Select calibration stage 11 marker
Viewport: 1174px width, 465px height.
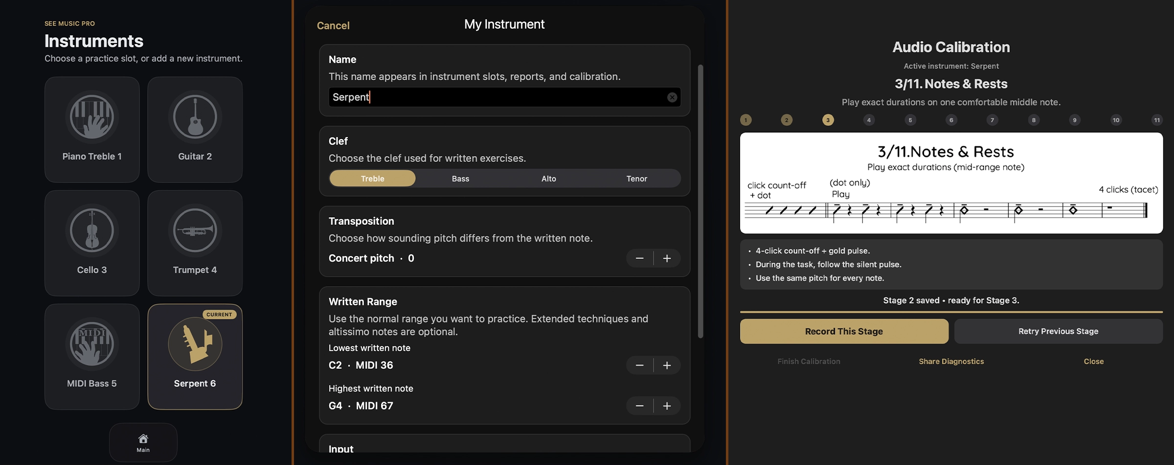1157,120
